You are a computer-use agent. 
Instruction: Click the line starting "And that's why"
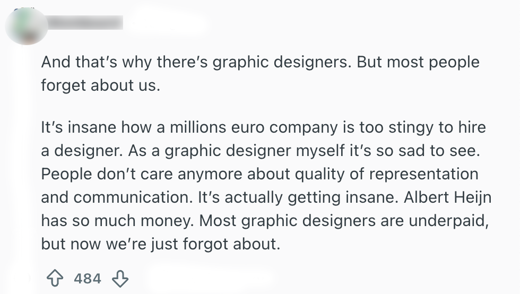[x=260, y=63]
